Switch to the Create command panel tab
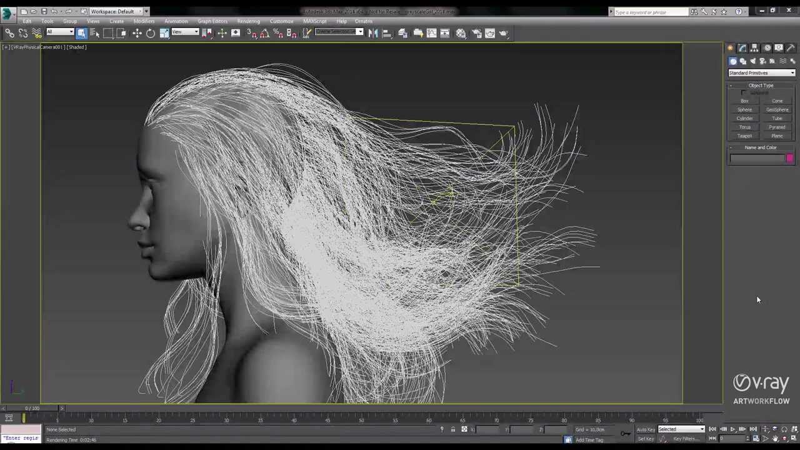 click(x=730, y=48)
